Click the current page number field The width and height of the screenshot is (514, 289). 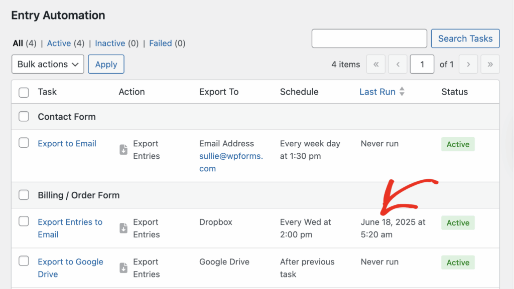click(422, 64)
